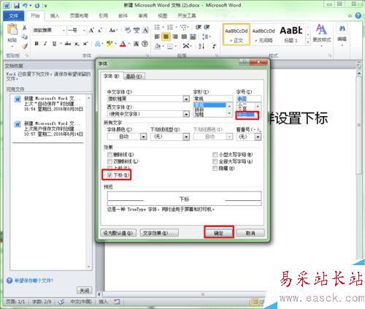Viewport: 365px width, 309px height.
Task: Enable the 隐藏 hidden text checkbox
Action: (x=215, y=168)
